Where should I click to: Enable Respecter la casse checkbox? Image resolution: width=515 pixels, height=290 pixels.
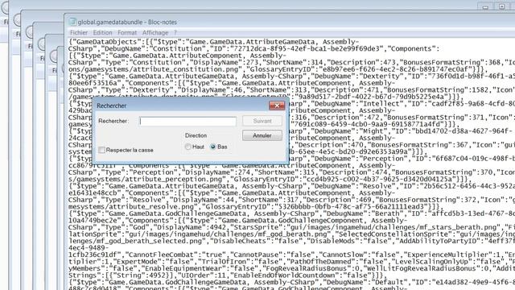point(102,150)
